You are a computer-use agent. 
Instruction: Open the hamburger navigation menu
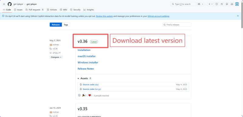pos(4,4)
